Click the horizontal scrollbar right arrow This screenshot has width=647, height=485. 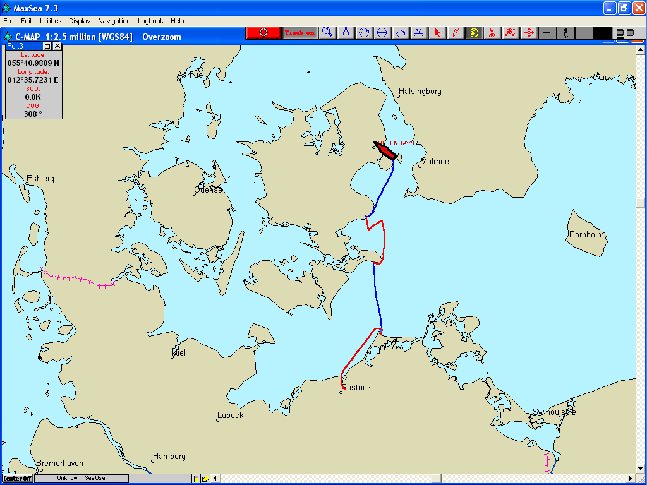(631, 479)
